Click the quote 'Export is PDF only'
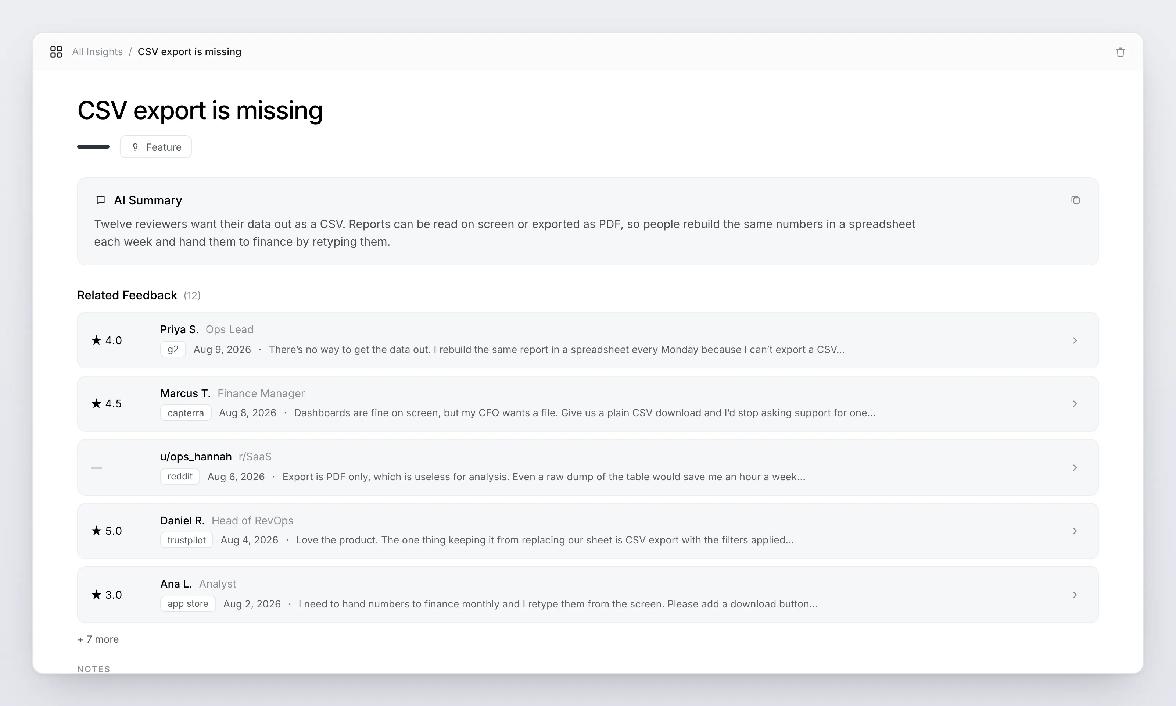The height and width of the screenshot is (706, 1176). 544,477
